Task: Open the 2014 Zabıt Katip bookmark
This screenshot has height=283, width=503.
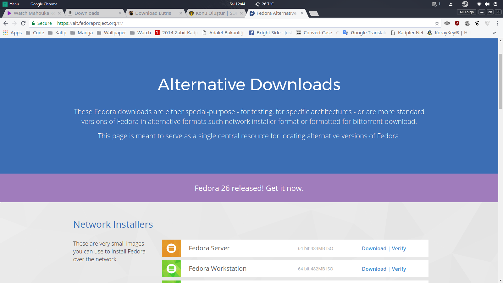Action: coord(176,33)
